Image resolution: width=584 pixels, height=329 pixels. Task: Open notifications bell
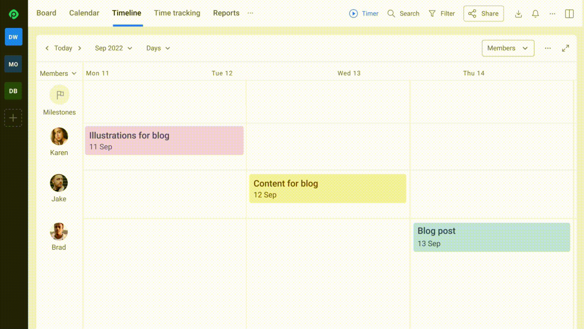point(535,14)
